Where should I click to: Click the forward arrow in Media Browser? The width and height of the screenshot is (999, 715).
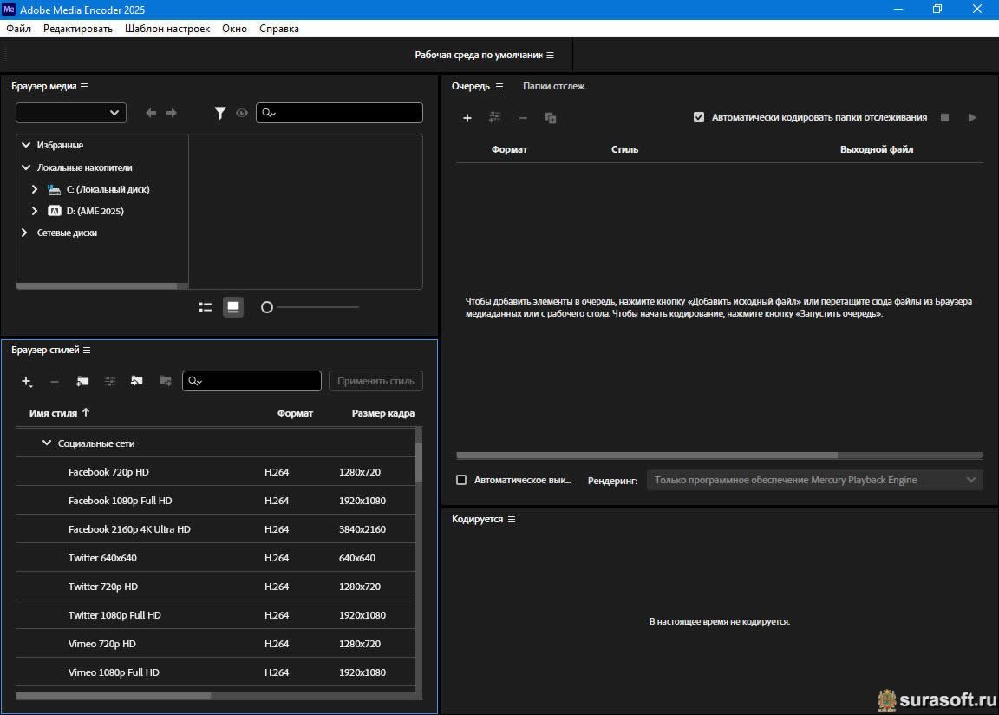click(172, 113)
